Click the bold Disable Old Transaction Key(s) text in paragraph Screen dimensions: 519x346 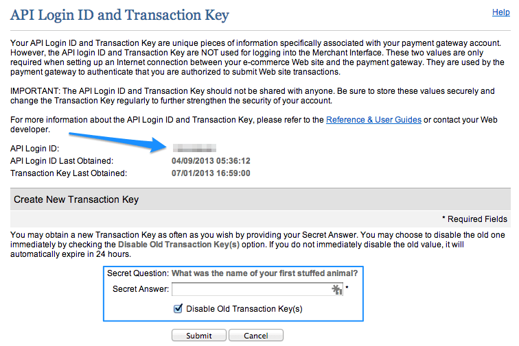178,245
